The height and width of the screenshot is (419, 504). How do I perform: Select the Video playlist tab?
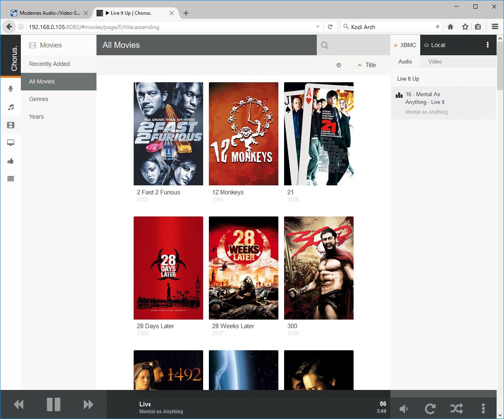pyautogui.click(x=435, y=61)
